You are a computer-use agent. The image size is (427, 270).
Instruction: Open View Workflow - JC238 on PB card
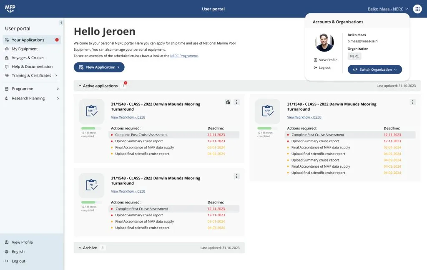click(128, 191)
